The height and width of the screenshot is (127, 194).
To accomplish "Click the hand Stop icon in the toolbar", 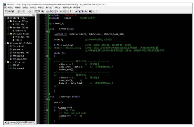I will [64, 11].
